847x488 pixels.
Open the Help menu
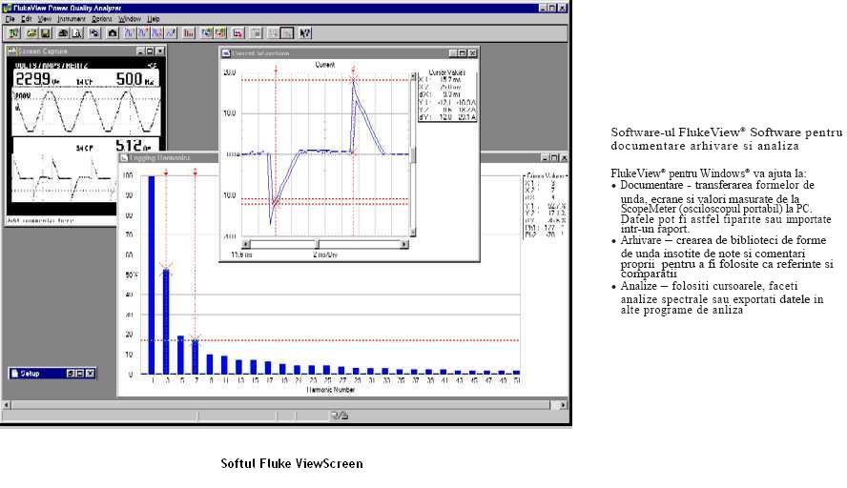(154, 19)
